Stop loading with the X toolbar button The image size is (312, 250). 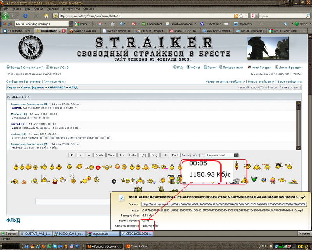tap(36, 16)
